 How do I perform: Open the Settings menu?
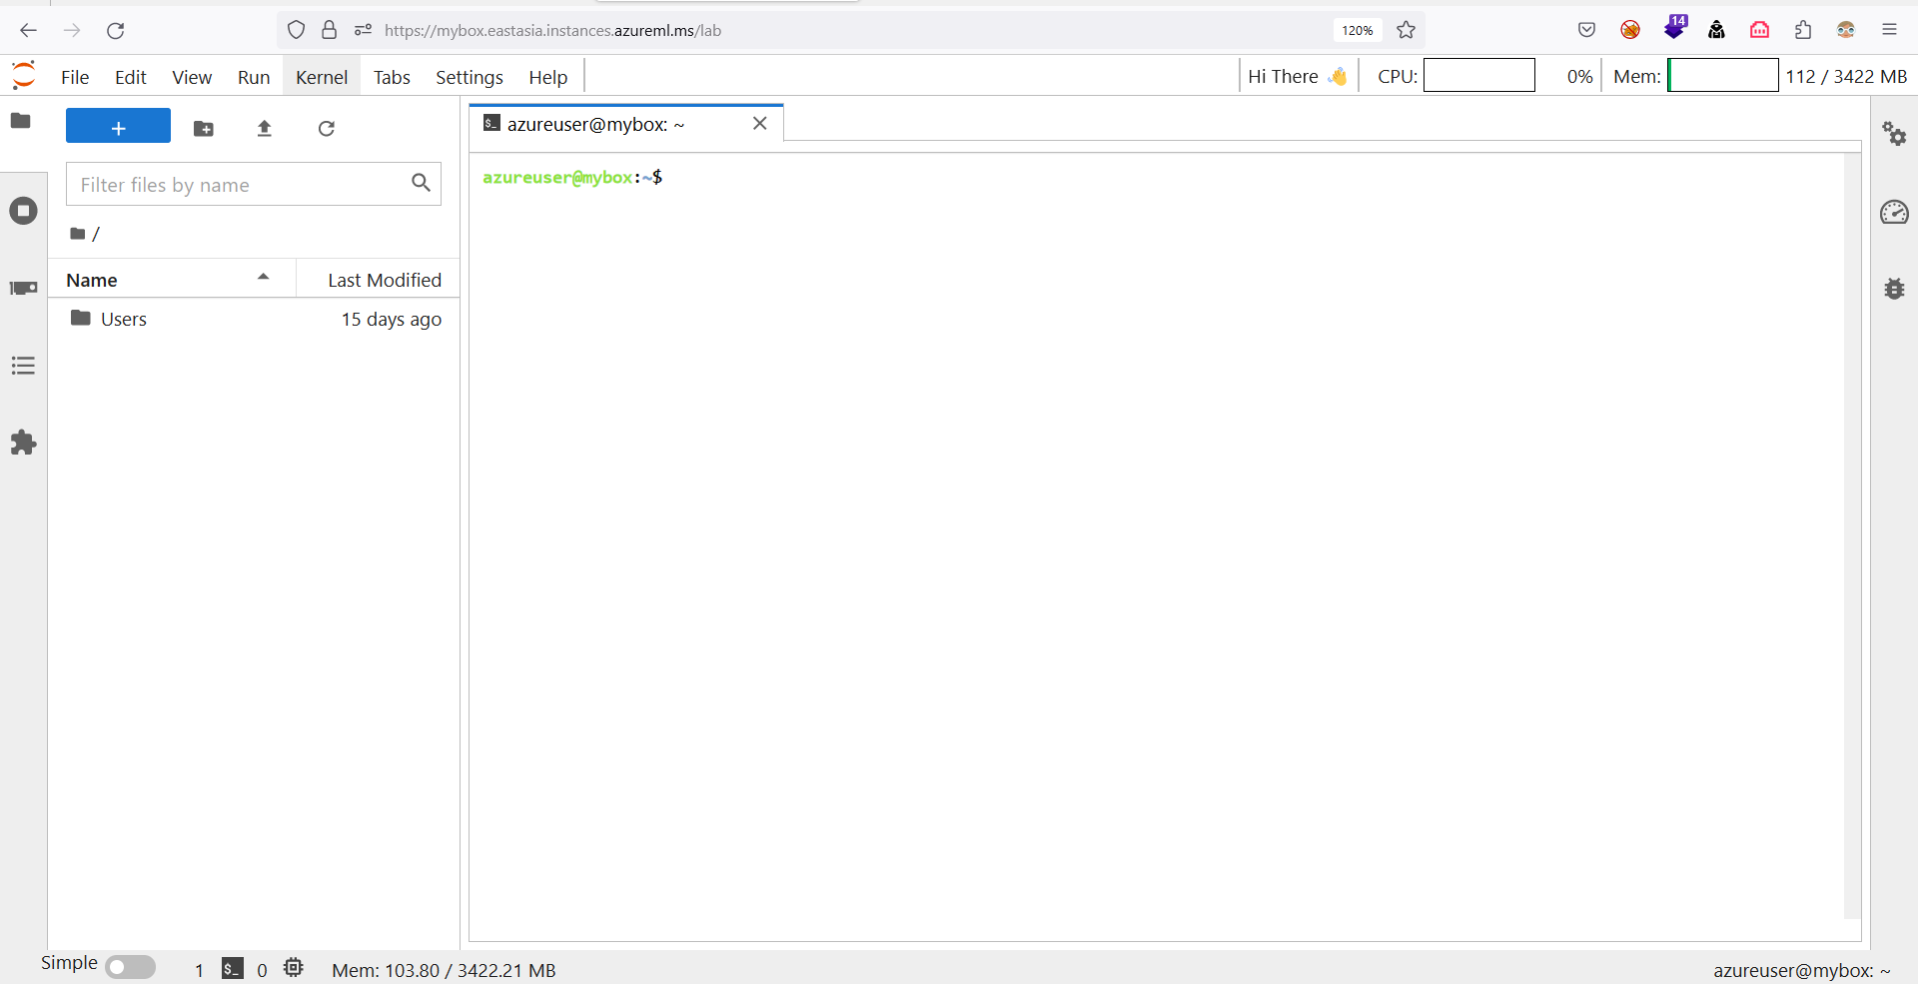pyautogui.click(x=469, y=77)
